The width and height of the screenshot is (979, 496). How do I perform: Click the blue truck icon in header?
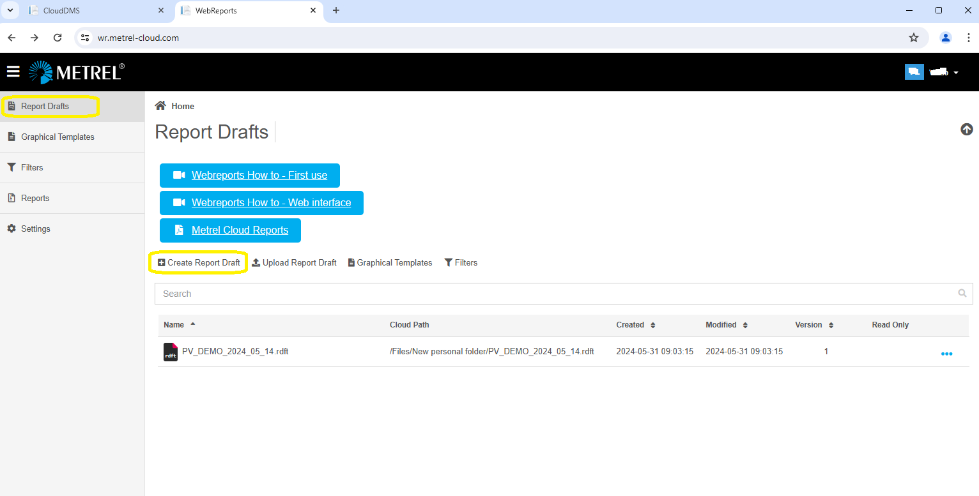(x=914, y=72)
